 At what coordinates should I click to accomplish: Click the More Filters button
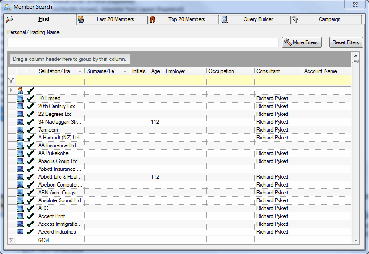302,42
